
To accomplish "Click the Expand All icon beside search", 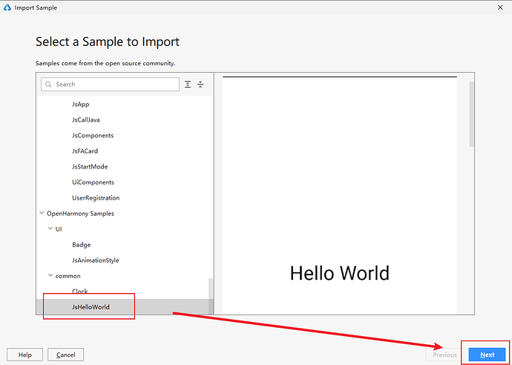I will pyautogui.click(x=188, y=85).
